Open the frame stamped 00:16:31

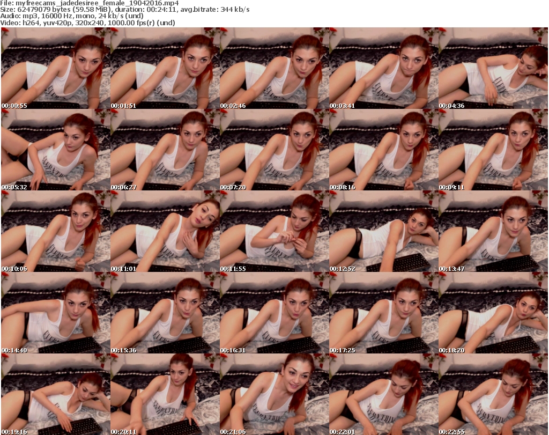pos(274,313)
